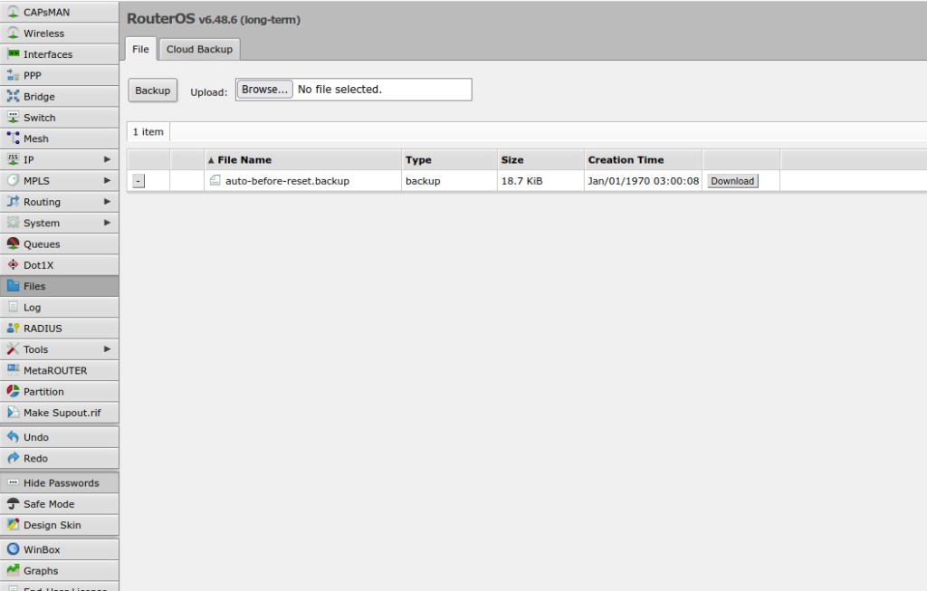Click the Jan/01/1970 03:00:08 creation time
Image resolution: width=927 pixels, height=591 pixels.
pyautogui.click(x=644, y=181)
